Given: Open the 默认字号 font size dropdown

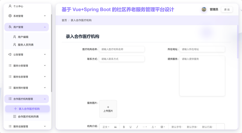Looking at the screenshot, I should click(177, 127).
